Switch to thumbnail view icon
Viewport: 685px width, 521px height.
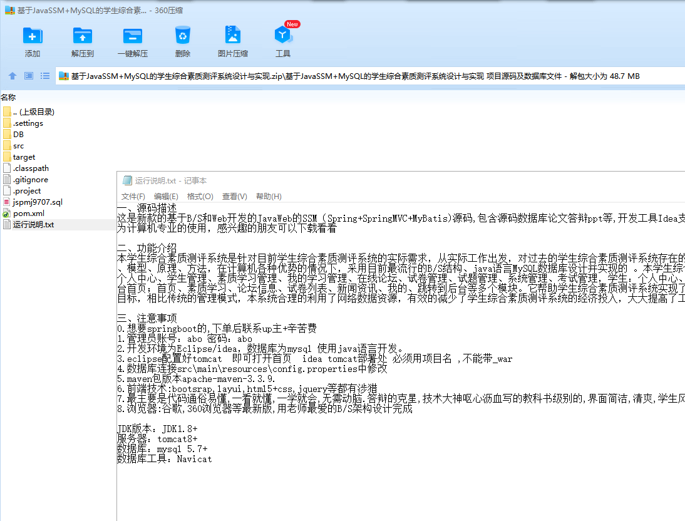(x=29, y=76)
